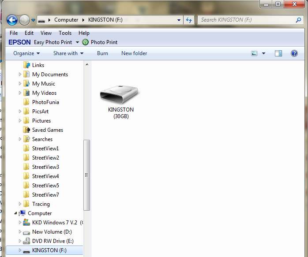
Task: Click the EPSON logo in toolbar
Action: point(19,42)
